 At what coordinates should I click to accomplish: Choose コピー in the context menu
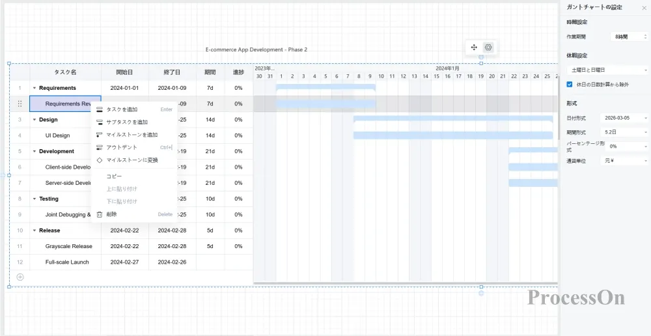115,176
